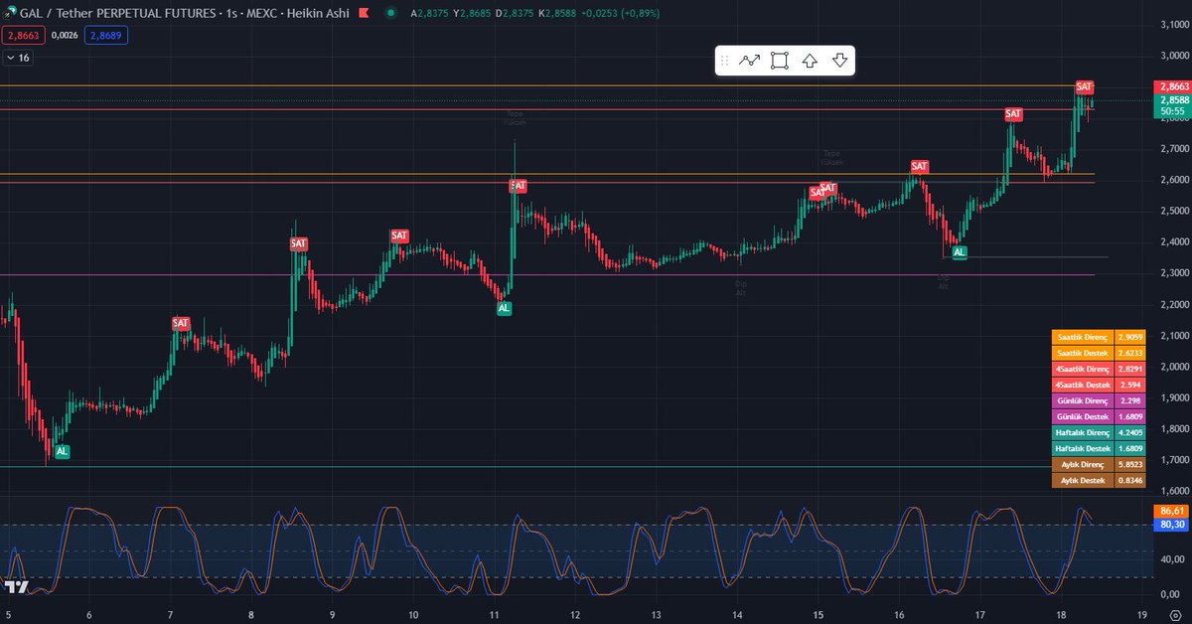Click the drag handle of the floating toolbar
Image resolution: width=1192 pixels, height=624 pixels.
click(x=725, y=60)
